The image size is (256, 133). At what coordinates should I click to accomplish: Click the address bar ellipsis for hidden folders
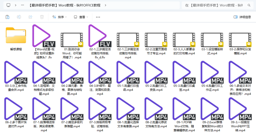pyautogui.click(x=22, y=5)
